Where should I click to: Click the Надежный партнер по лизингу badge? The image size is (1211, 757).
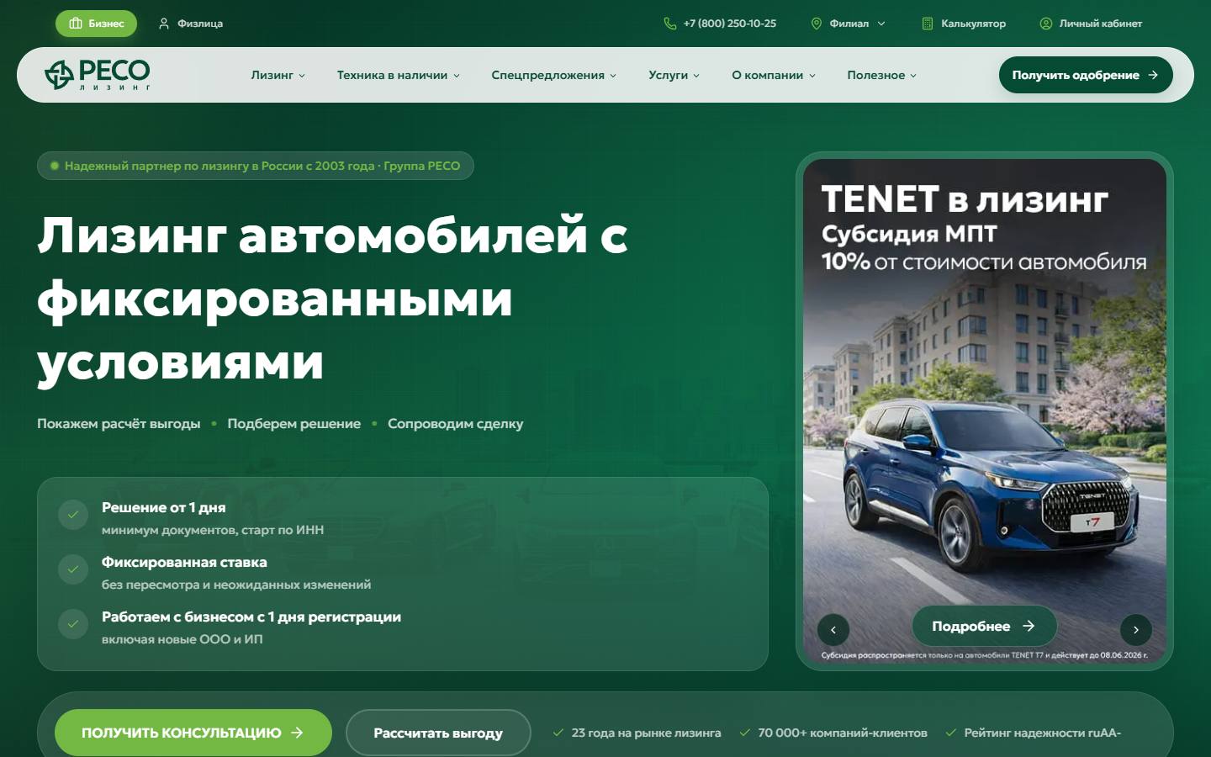pos(256,166)
